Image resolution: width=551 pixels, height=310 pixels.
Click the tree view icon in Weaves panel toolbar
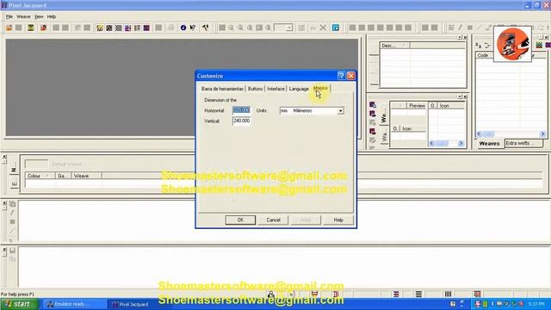pos(487,46)
